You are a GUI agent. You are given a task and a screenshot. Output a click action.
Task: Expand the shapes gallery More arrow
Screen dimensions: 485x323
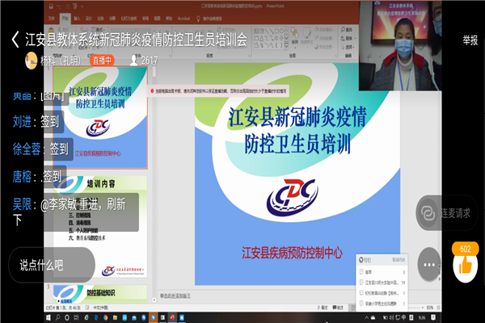click(286, 46)
